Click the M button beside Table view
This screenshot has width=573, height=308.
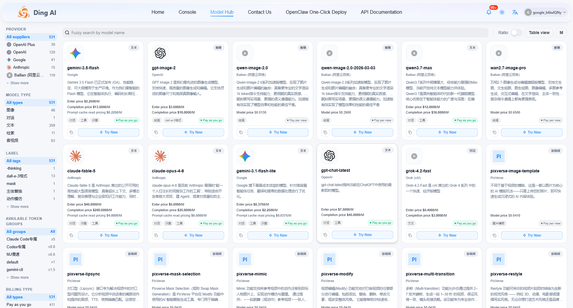(561, 33)
